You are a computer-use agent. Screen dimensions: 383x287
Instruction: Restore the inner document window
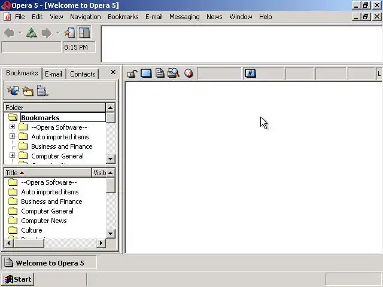[x=366, y=17]
